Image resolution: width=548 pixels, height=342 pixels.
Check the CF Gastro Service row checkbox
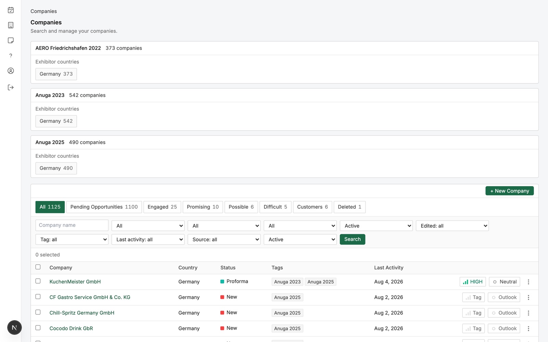click(x=38, y=297)
